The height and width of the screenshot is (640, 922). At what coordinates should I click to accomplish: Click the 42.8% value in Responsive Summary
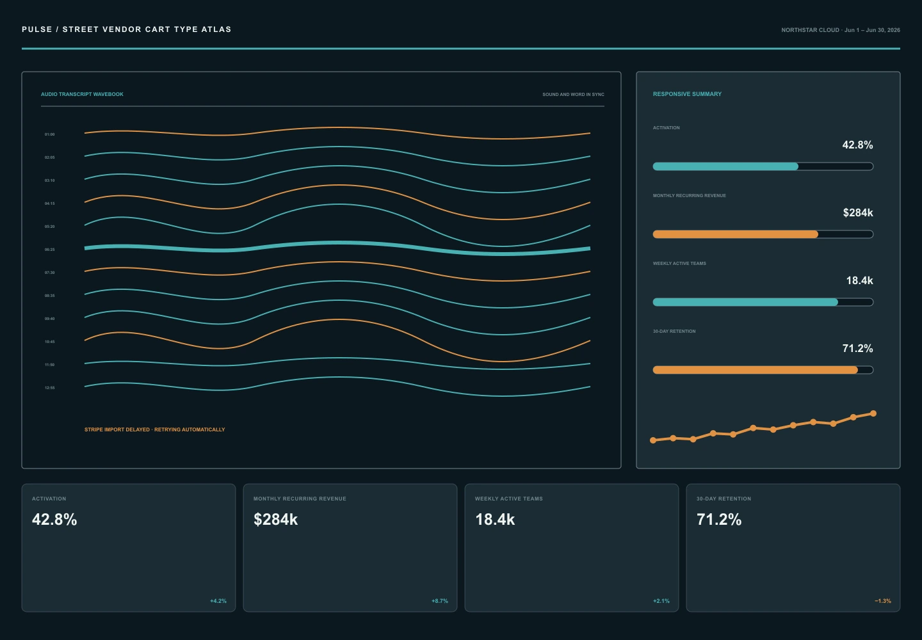[857, 145]
